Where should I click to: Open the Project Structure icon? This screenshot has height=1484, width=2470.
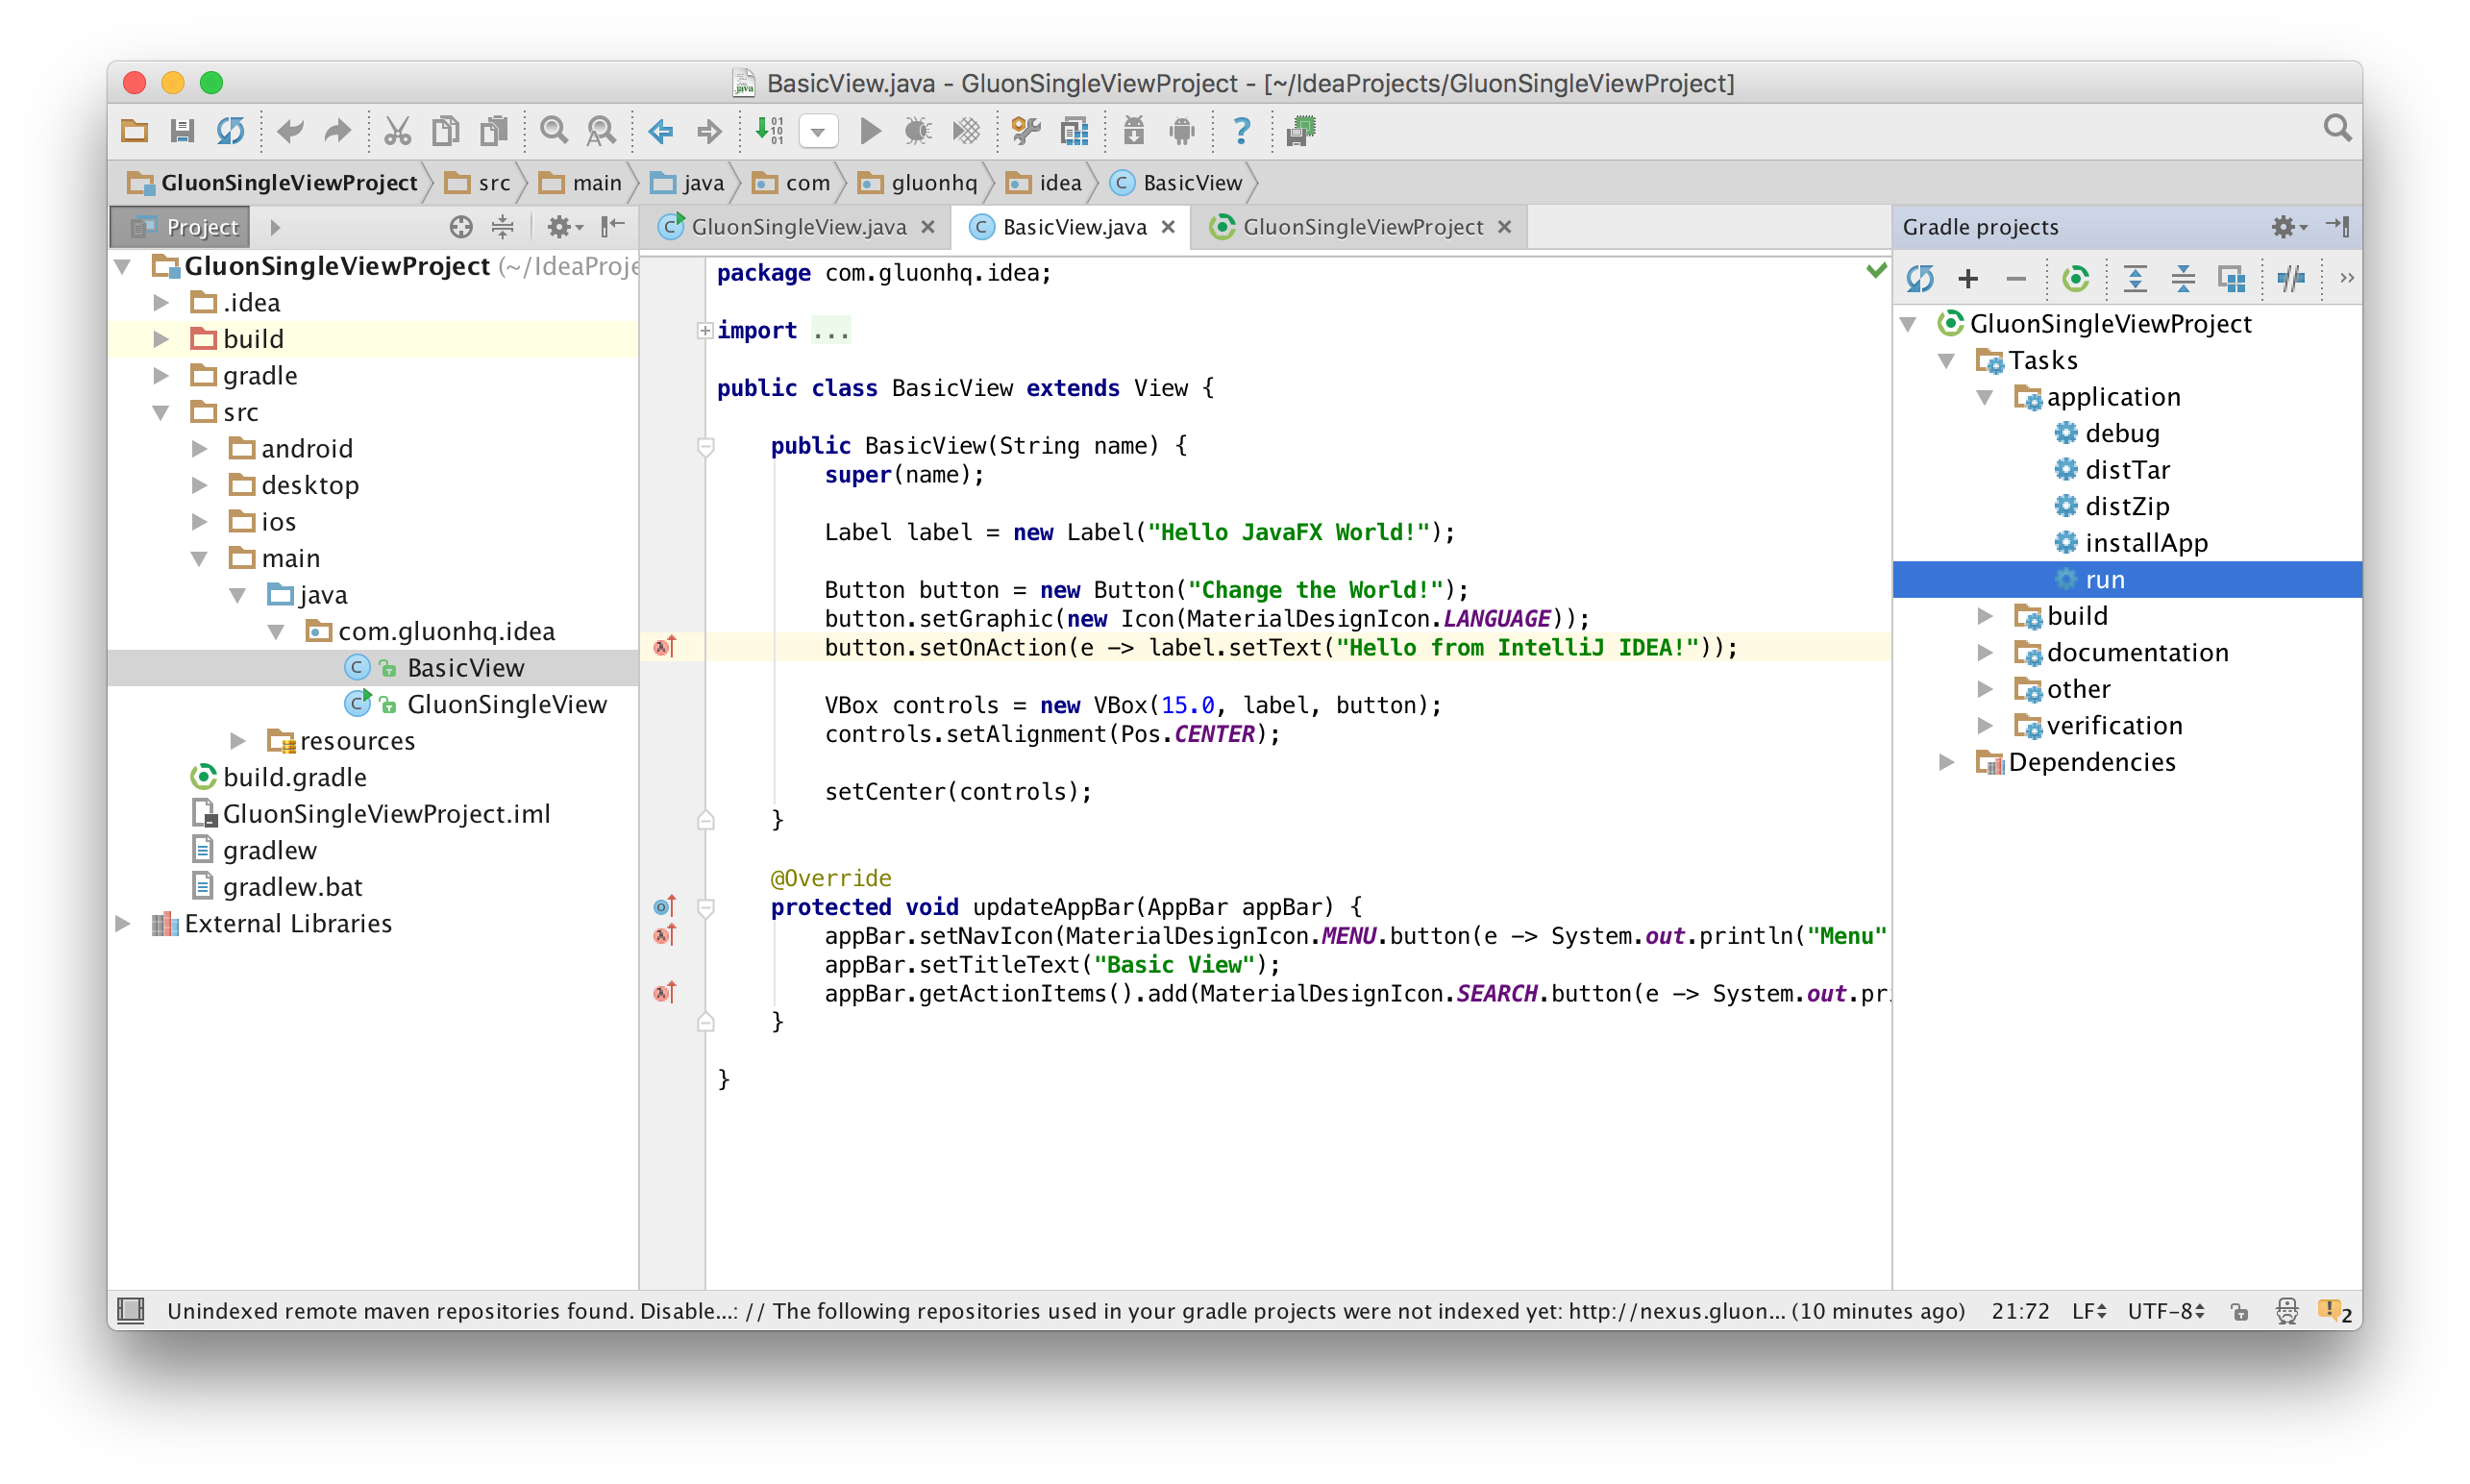1075,131
